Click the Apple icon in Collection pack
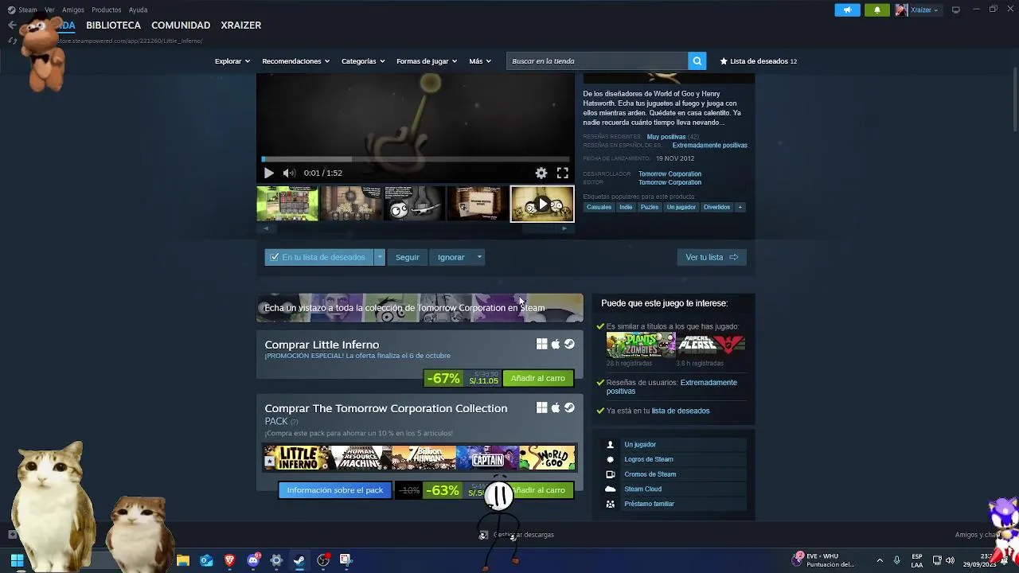This screenshot has height=573, width=1019. click(556, 407)
